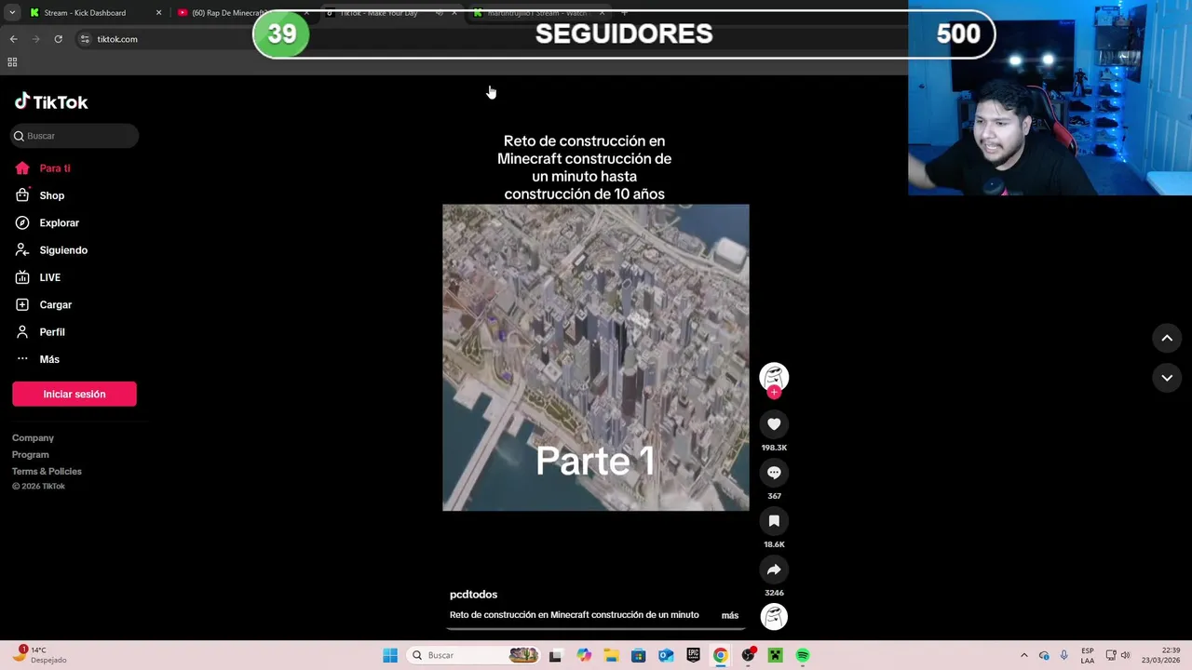Open the Chrome tab search dropdown
The height and width of the screenshot is (670, 1192).
[x=12, y=13]
